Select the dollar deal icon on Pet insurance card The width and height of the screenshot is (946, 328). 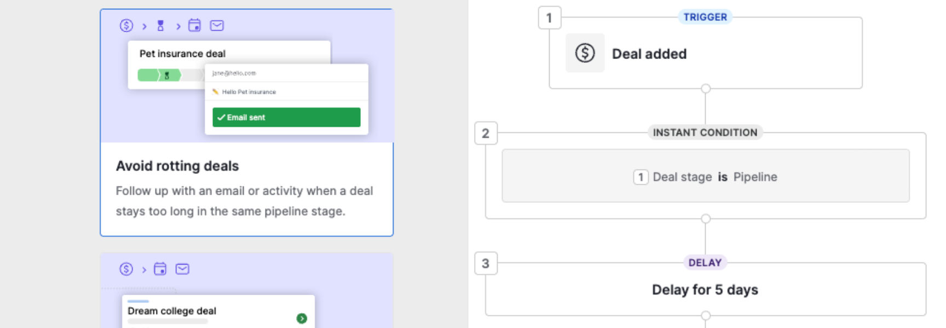click(x=126, y=25)
